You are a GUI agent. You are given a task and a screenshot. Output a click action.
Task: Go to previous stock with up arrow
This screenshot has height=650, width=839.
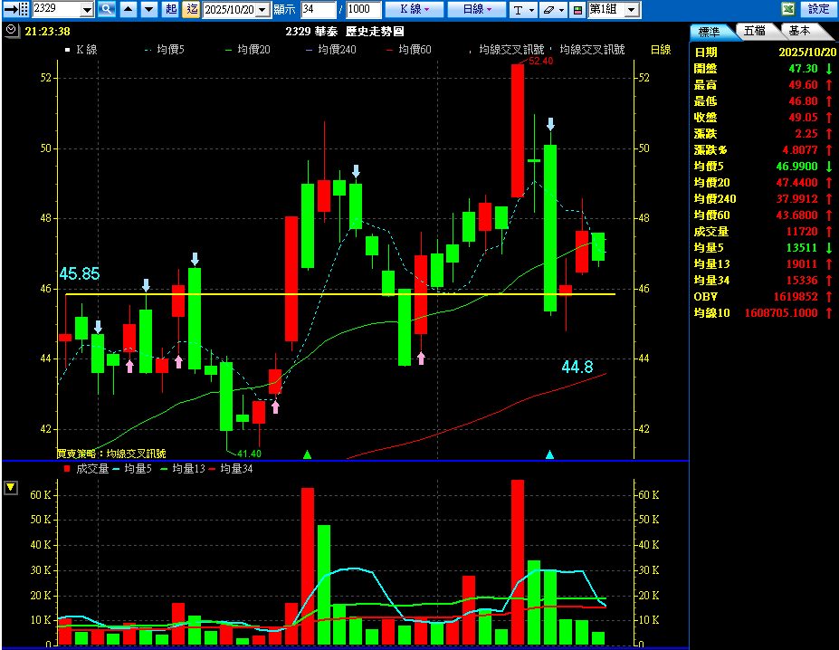coord(128,9)
